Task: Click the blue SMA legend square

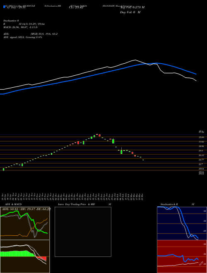Action: (4, 7)
